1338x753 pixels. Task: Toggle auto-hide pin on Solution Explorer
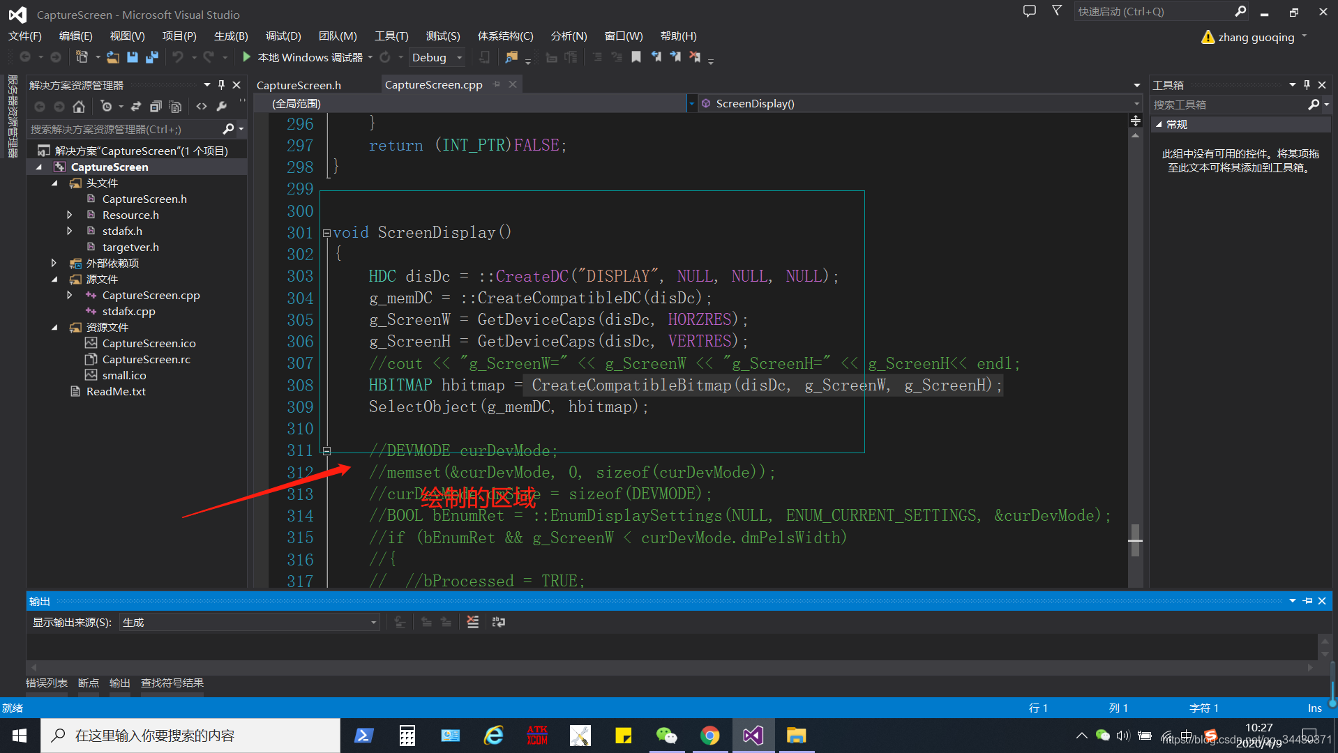click(221, 84)
